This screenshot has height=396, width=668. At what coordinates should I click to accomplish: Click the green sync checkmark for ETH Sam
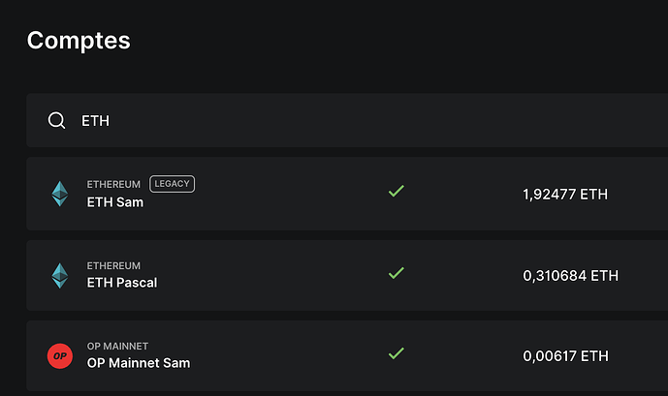(397, 191)
